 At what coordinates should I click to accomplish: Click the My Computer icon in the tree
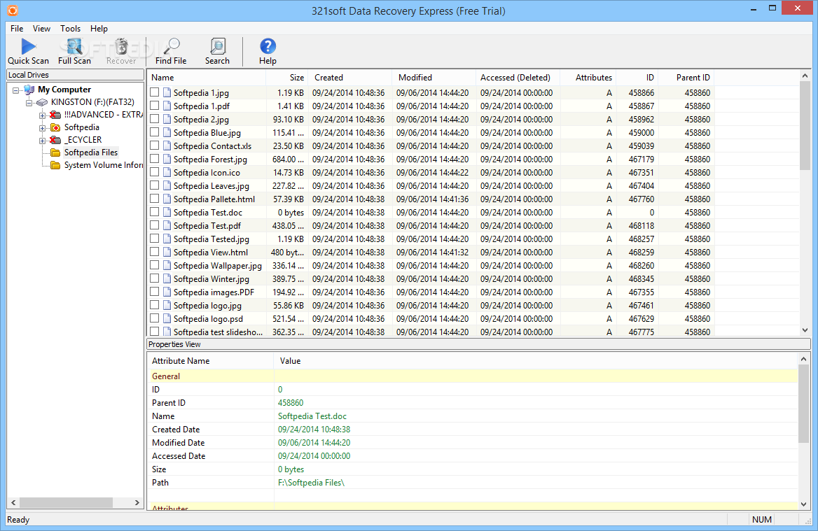[29, 90]
